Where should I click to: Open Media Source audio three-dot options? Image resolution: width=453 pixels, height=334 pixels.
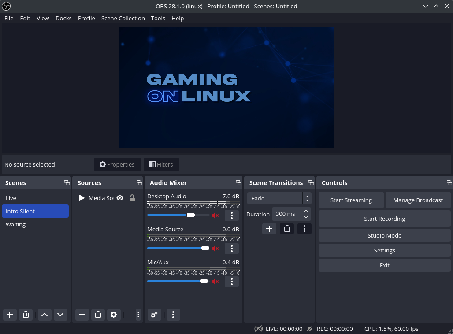click(x=232, y=249)
